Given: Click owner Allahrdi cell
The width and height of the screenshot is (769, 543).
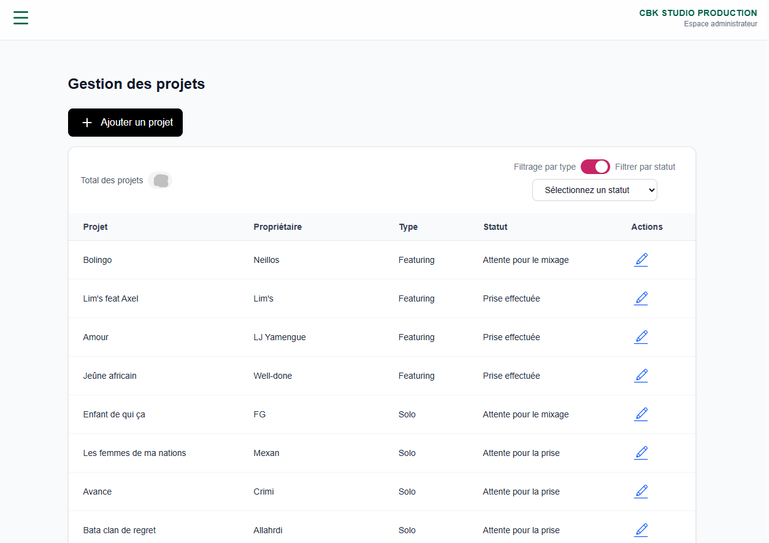Looking at the screenshot, I should [268, 530].
